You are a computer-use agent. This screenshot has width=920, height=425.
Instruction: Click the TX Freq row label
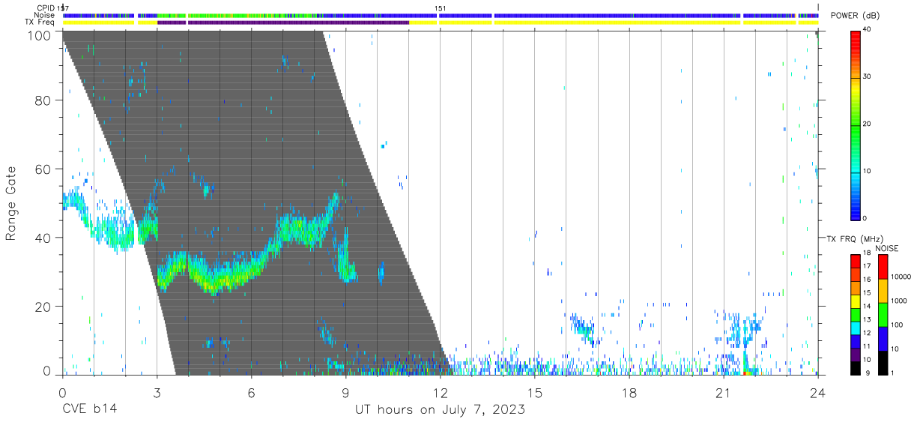click(40, 22)
